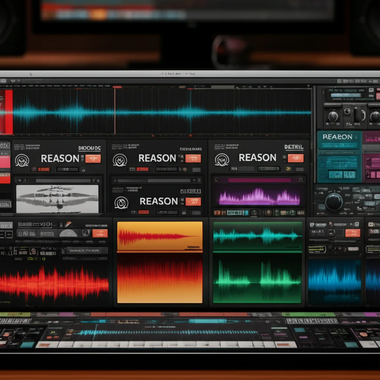This screenshot has height=380, width=380.
Task: Select the green track segment on the bottom strip's right side
Action: (308, 315)
